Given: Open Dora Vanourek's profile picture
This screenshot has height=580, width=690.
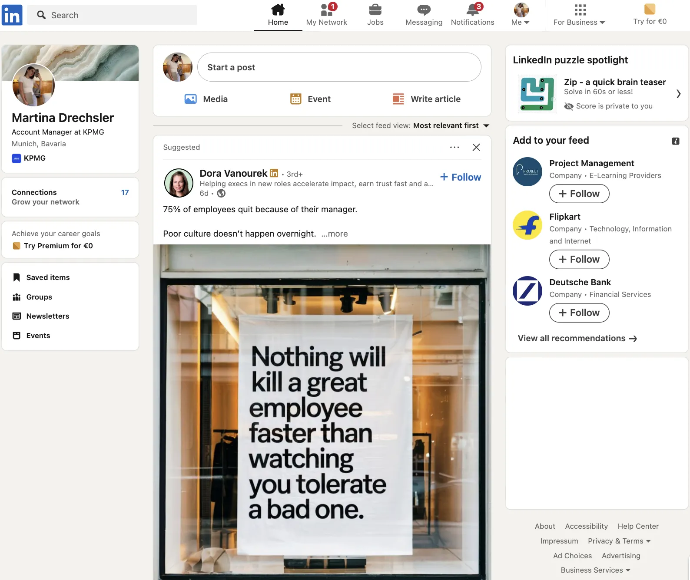Looking at the screenshot, I should [x=179, y=183].
